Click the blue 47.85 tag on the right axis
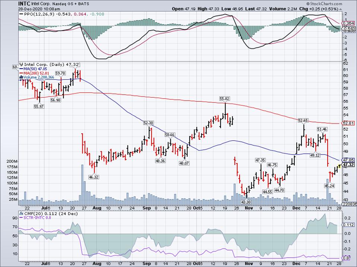357x267 pixels. (x=348, y=160)
